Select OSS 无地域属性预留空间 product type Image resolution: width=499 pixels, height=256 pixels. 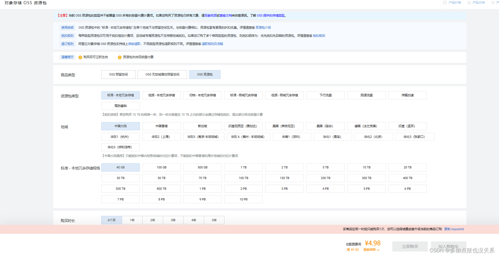(162, 74)
